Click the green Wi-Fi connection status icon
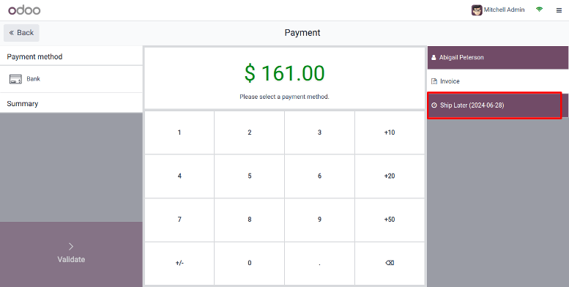The width and height of the screenshot is (569, 287). click(x=539, y=10)
